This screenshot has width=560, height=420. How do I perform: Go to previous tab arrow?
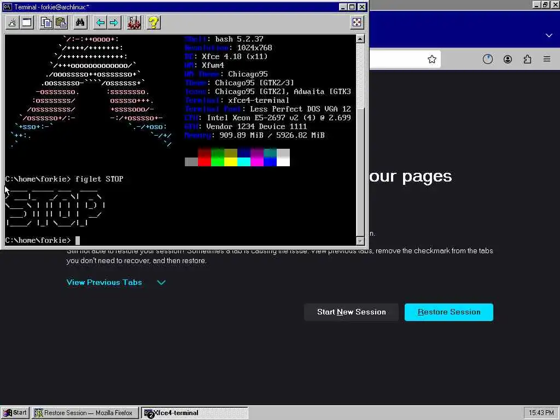[101, 23]
